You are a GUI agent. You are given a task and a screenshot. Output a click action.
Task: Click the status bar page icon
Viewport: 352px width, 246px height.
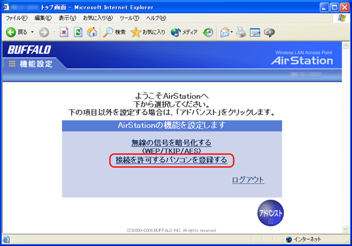(x=6, y=240)
